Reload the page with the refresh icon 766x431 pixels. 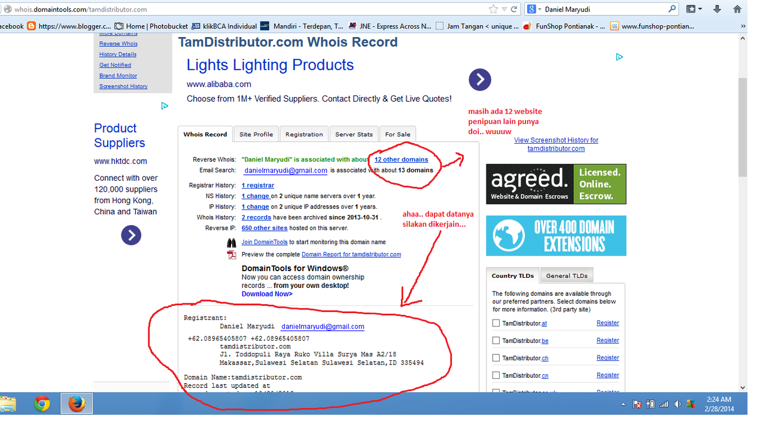click(514, 9)
